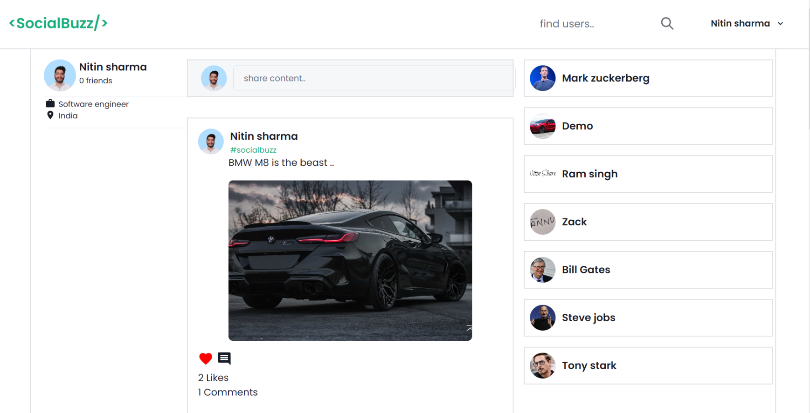Click the SocialBuzz logo
810x413 pixels.
[x=58, y=22]
